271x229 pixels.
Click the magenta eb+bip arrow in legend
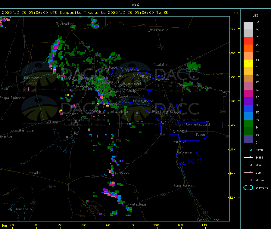coord(248,180)
